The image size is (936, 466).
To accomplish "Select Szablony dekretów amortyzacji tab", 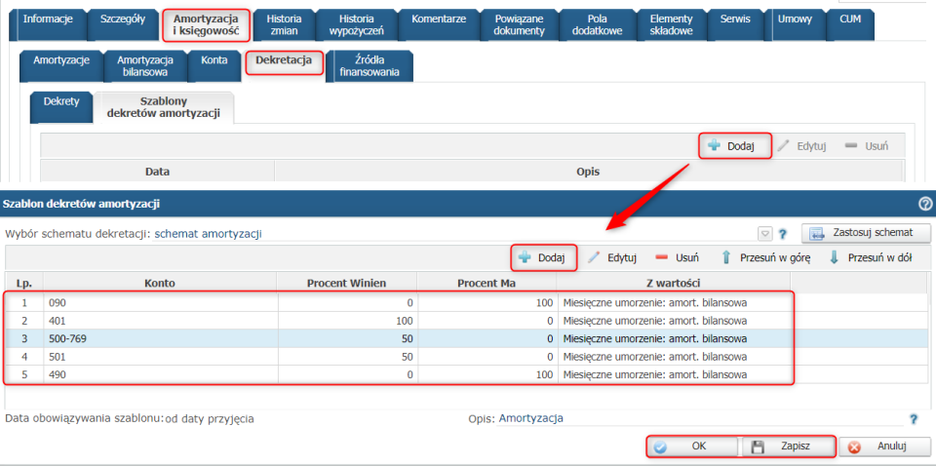I will click(164, 107).
